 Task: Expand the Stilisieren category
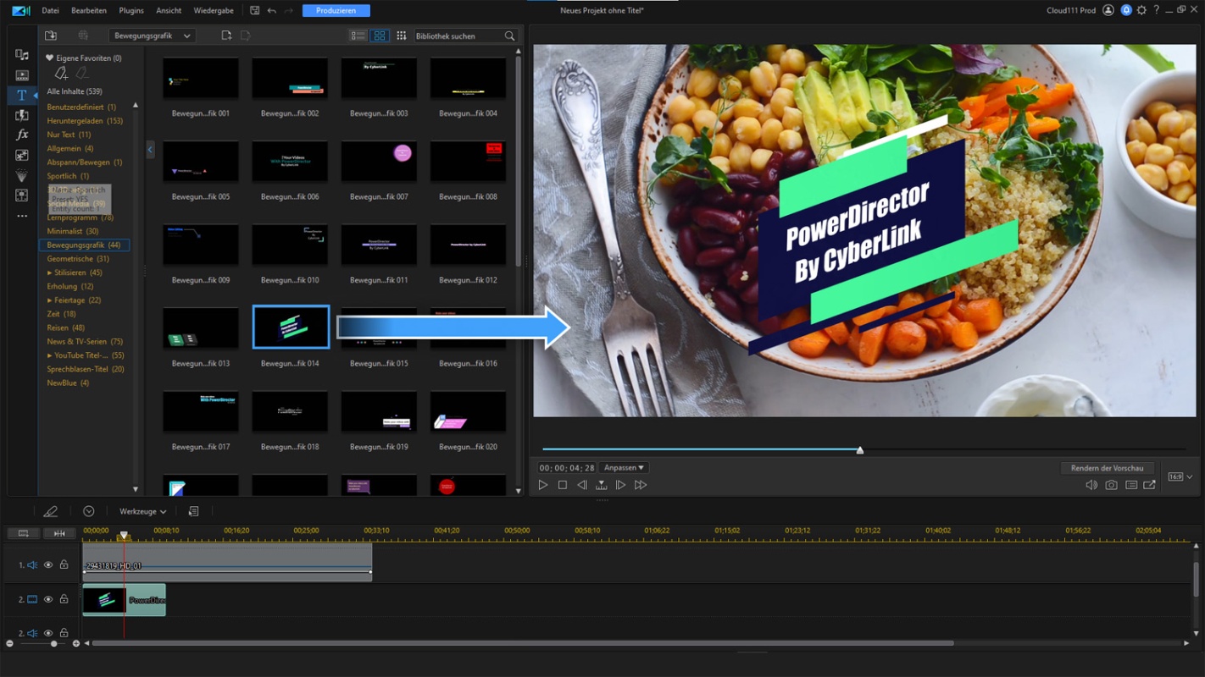click(50, 272)
